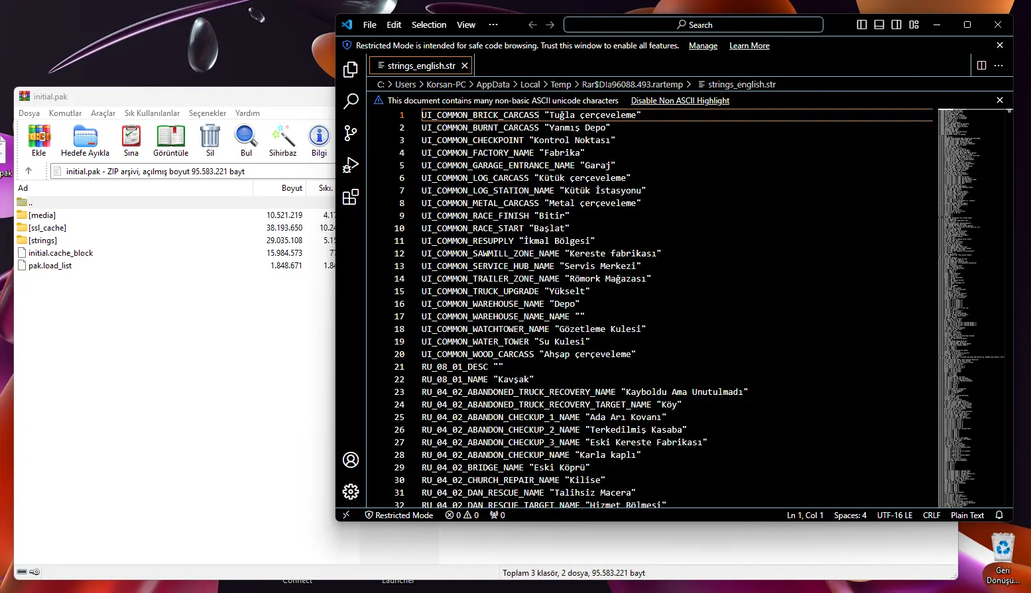Split the VS Code editor right
The height and width of the screenshot is (593, 1031).
[x=982, y=66]
